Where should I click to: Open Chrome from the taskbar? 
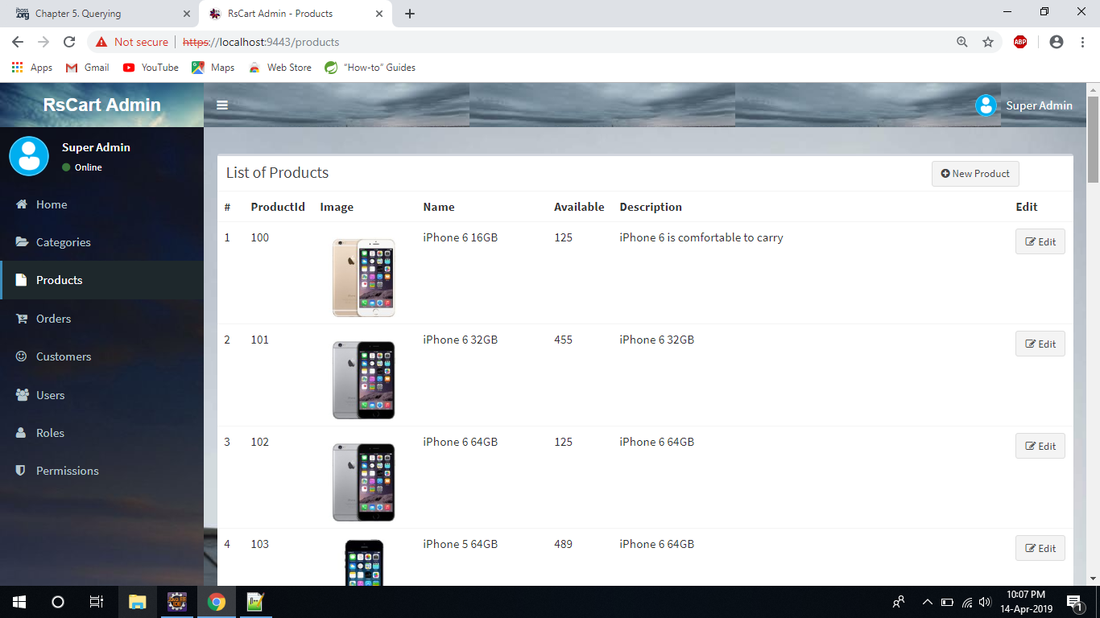tap(216, 602)
